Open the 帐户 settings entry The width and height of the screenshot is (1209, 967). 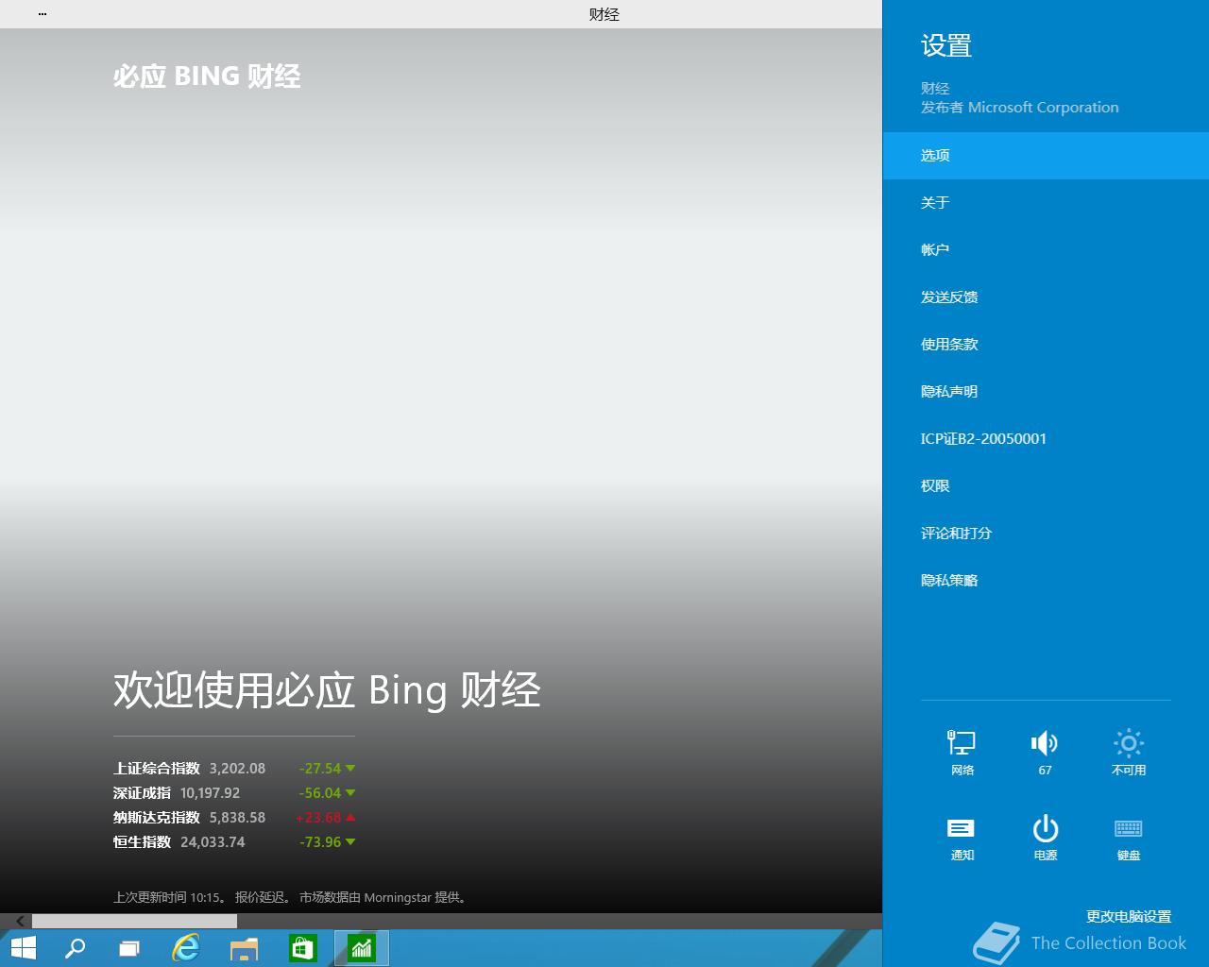point(1046,250)
